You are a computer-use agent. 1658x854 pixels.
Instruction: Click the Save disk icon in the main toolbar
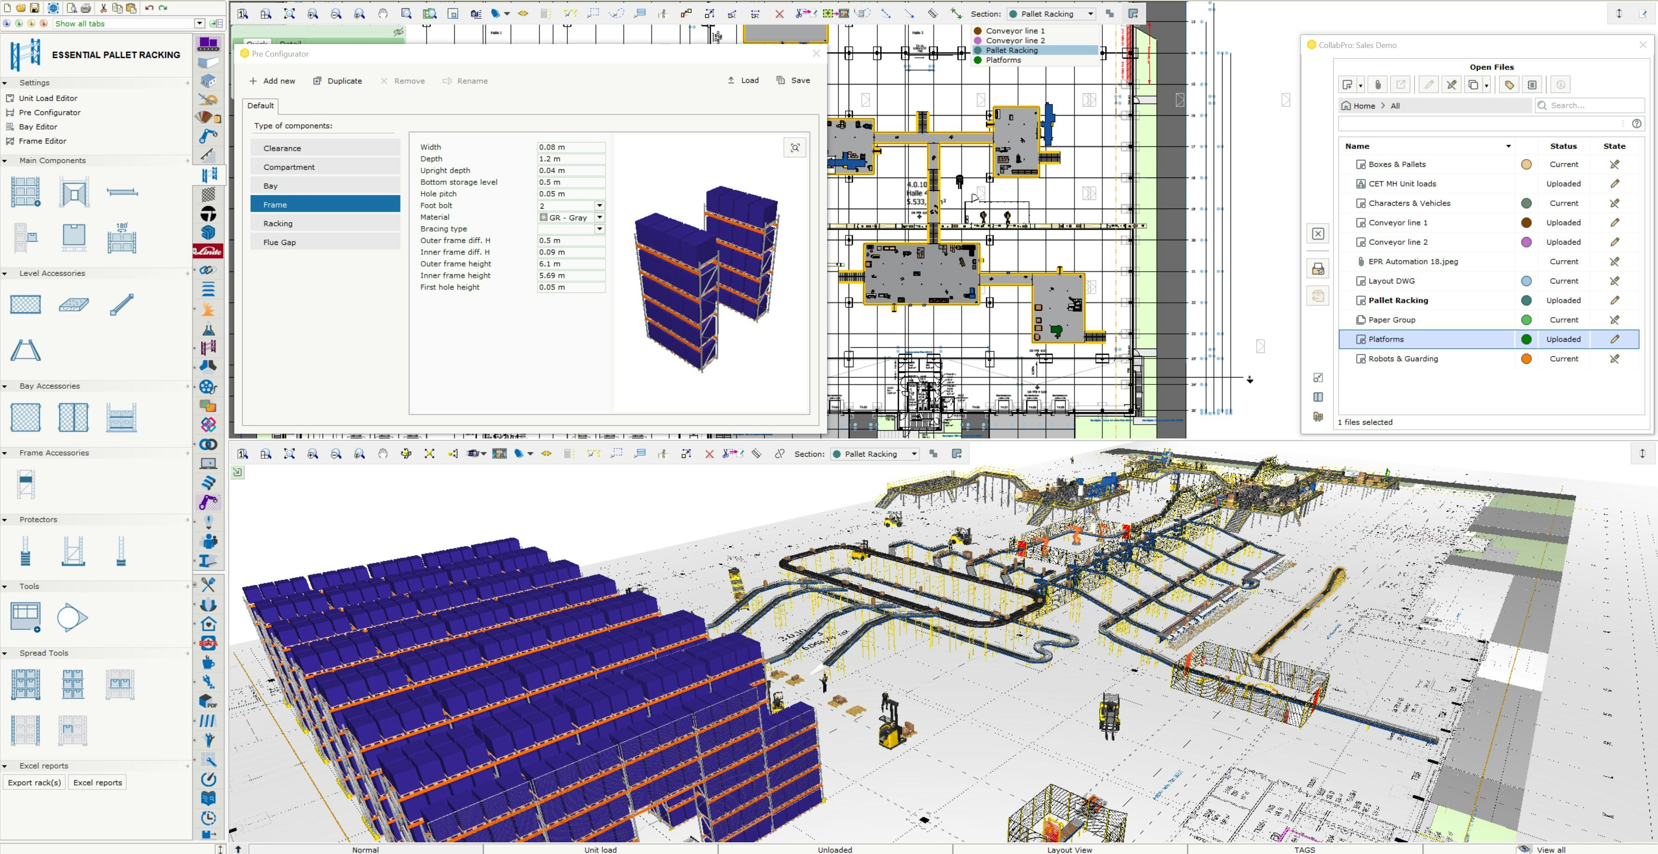click(35, 8)
